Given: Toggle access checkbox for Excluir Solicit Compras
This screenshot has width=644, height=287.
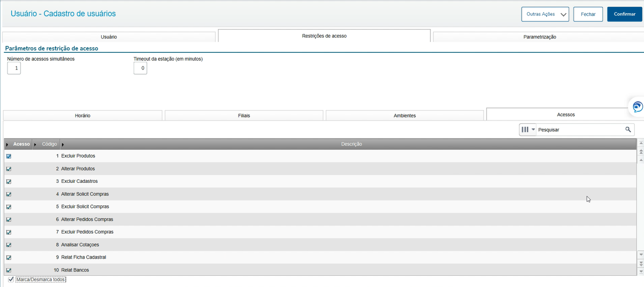Looking at the screenshot, I should coord(9,207).
